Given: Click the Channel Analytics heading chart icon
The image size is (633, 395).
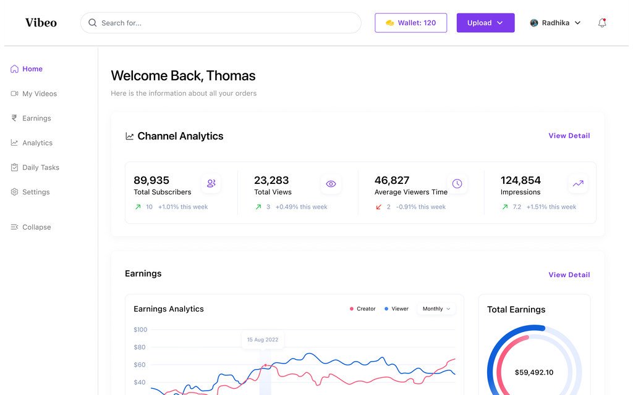Looking at the screenshot, I should click(x=130, y=136).
